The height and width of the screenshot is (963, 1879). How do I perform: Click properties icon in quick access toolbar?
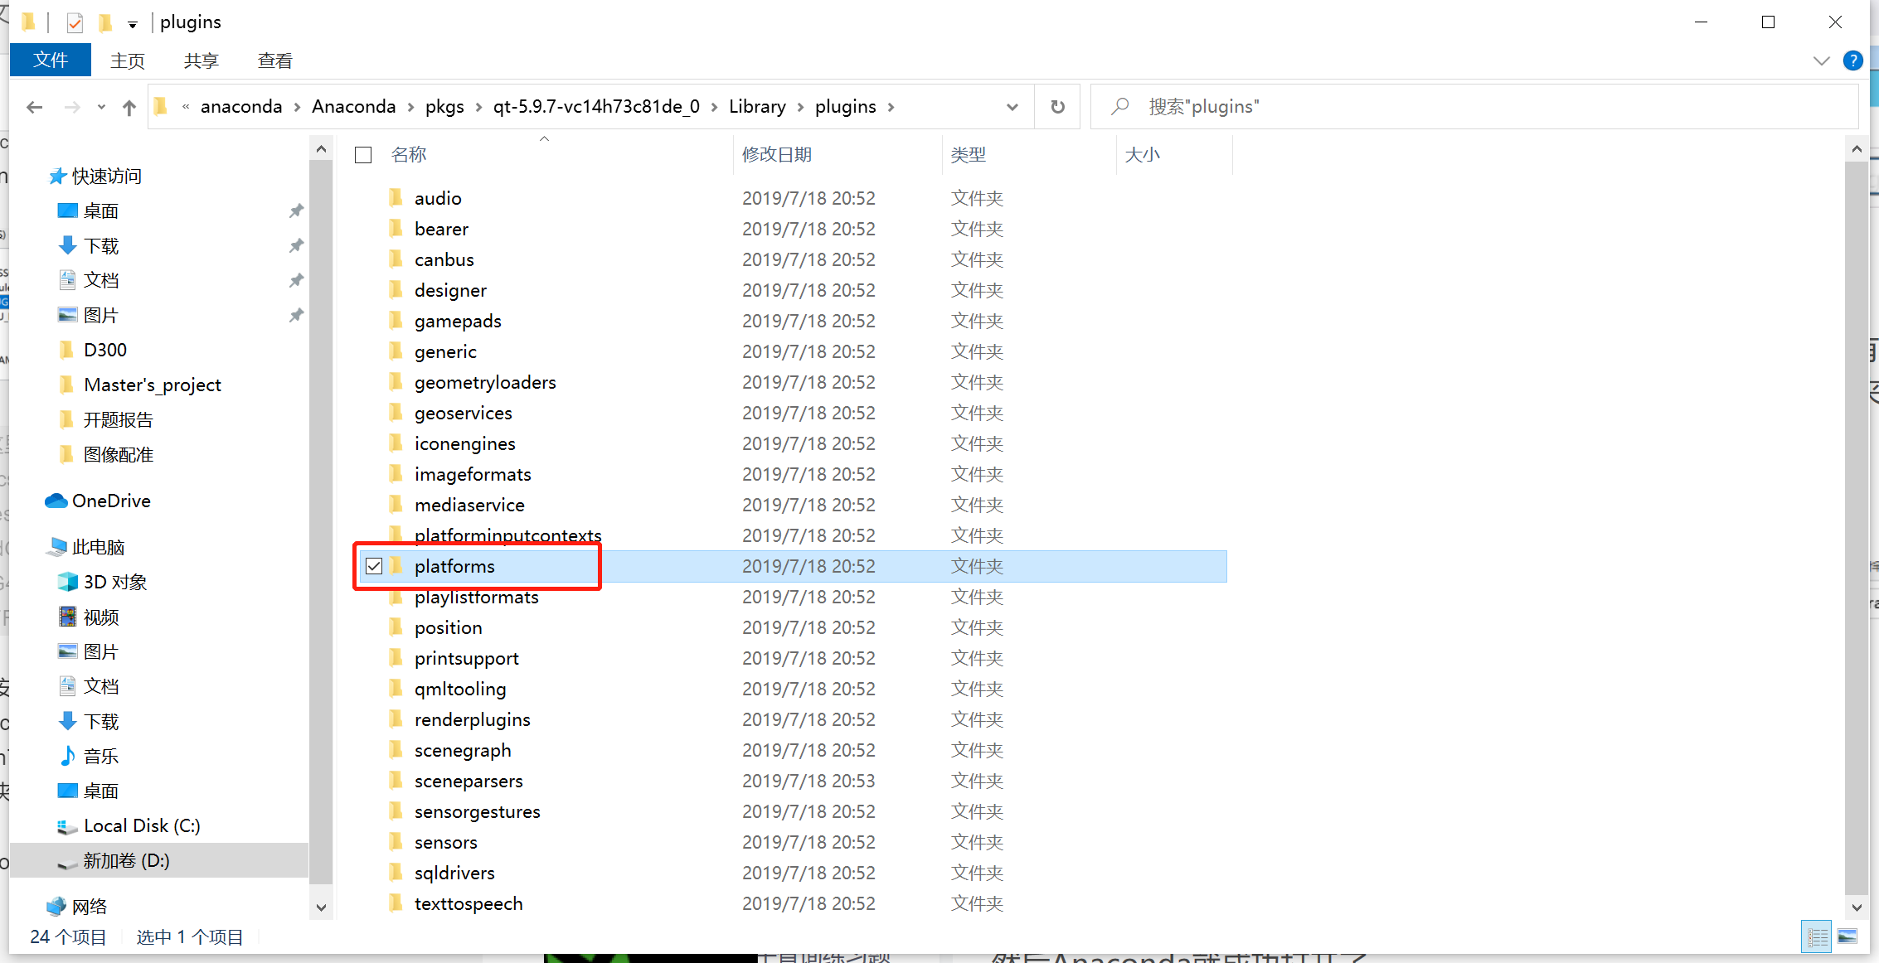[x=75, y=22]
